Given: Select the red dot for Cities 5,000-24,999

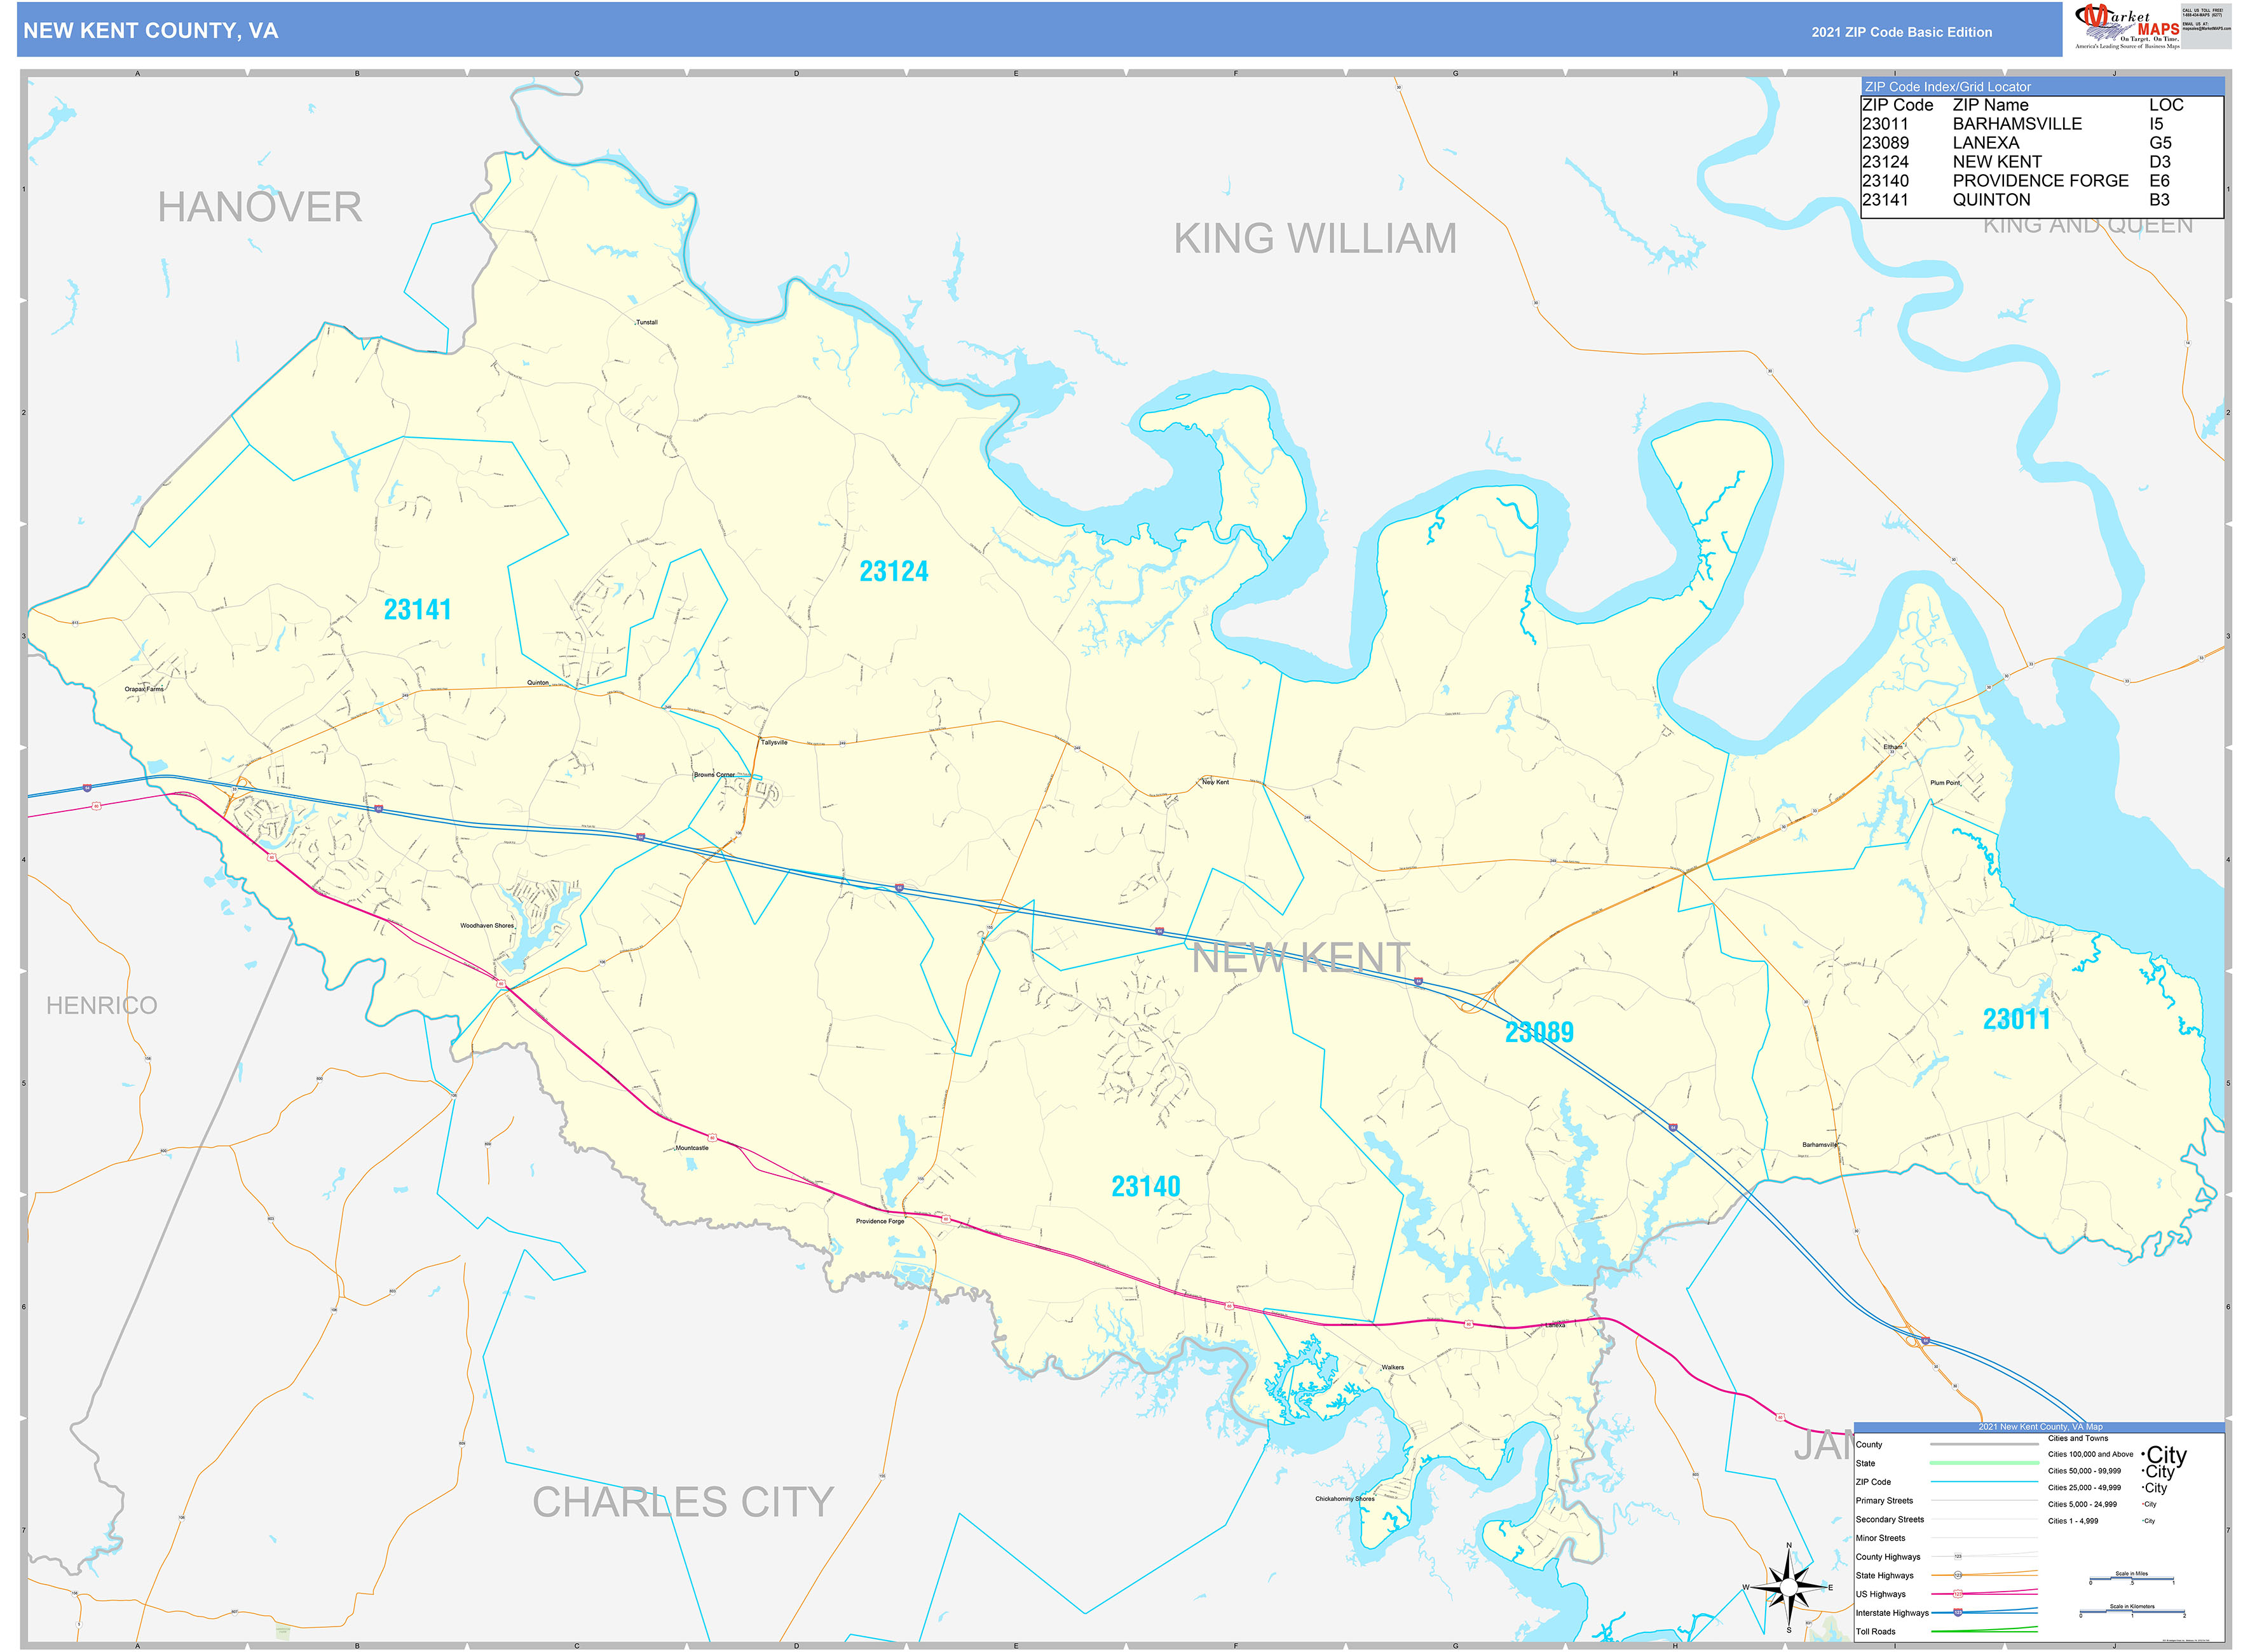Looking at the screenshot, I should click(2143, 1504).
